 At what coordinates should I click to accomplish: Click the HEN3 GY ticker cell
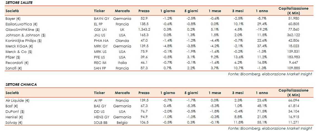[x=102, y=117]
